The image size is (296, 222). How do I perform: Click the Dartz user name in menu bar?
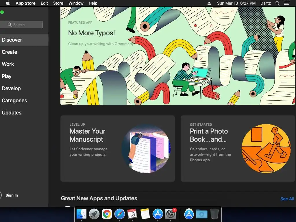pyautogui.click(x=266, y=3)
